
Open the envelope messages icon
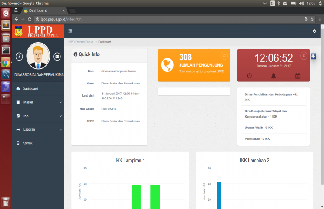pyautogui.click(x=57, y=56)
